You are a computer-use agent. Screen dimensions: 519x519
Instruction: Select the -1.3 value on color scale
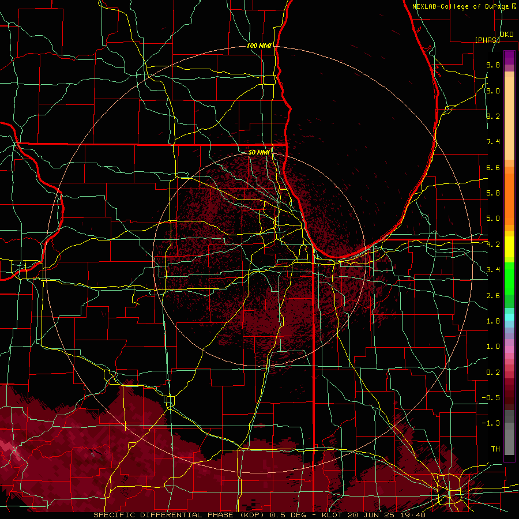point(491,423)
